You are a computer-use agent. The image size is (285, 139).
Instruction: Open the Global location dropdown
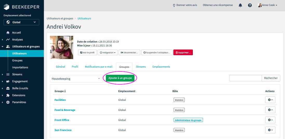[x=21, y=22]
